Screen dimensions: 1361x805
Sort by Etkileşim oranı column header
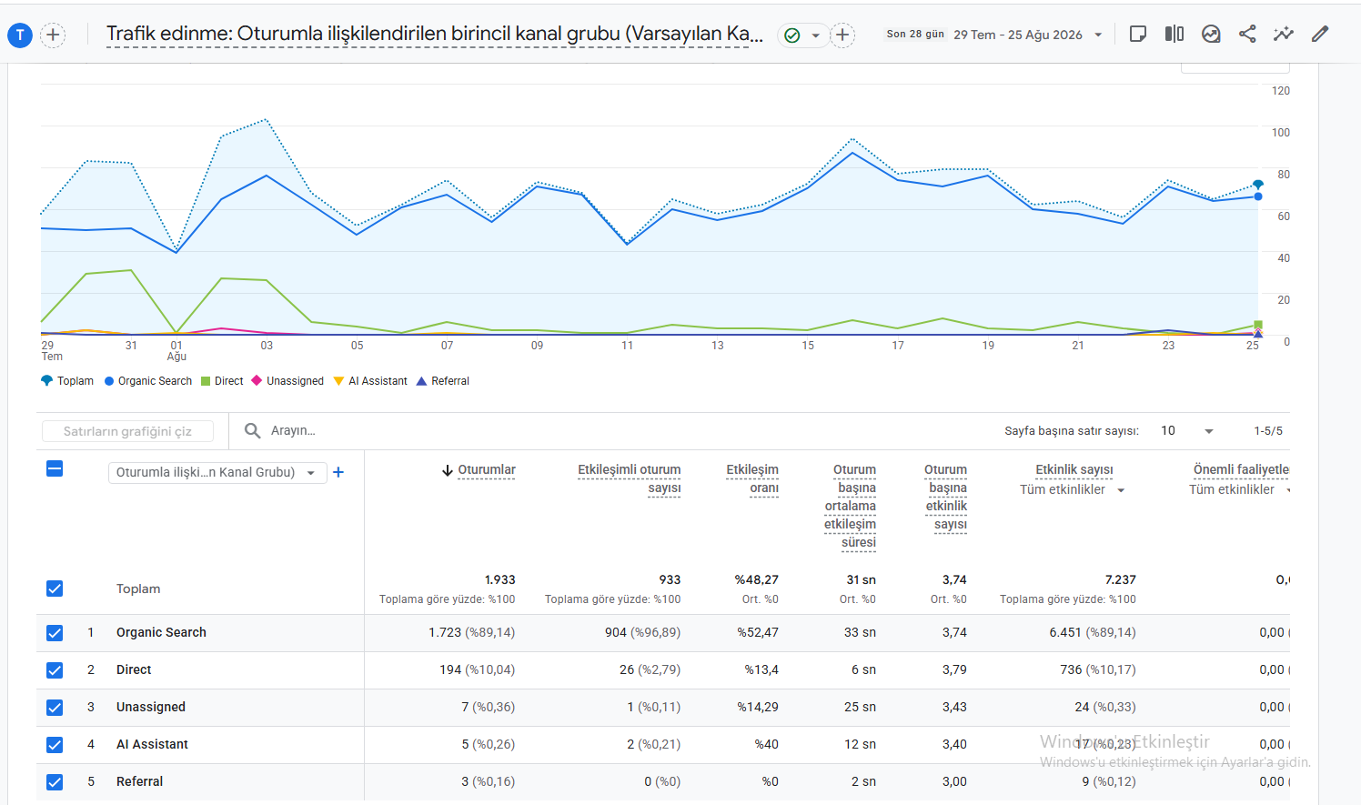click(x=752, y=478)
